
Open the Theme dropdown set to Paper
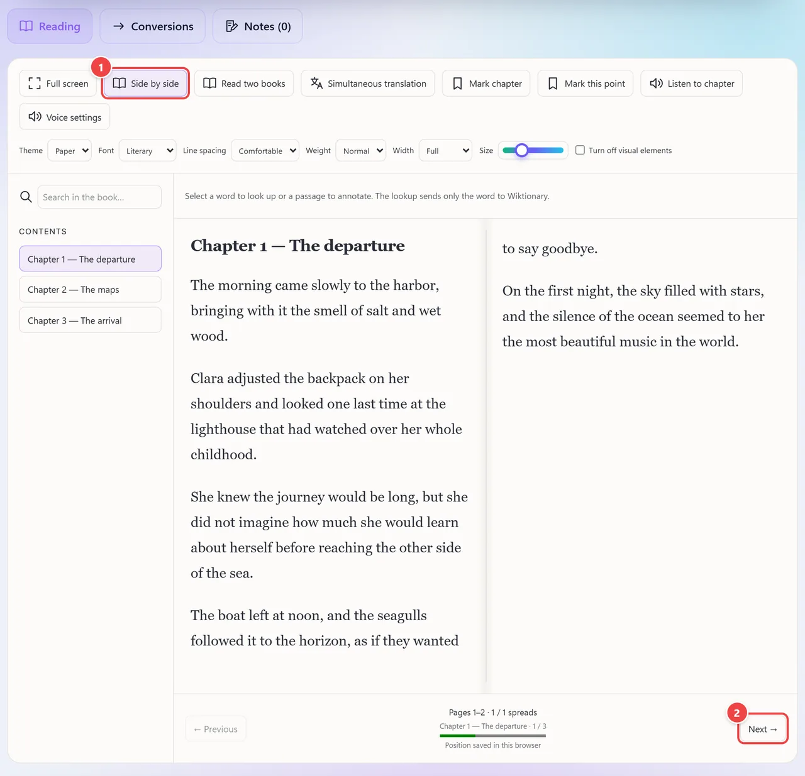(70, 151)
